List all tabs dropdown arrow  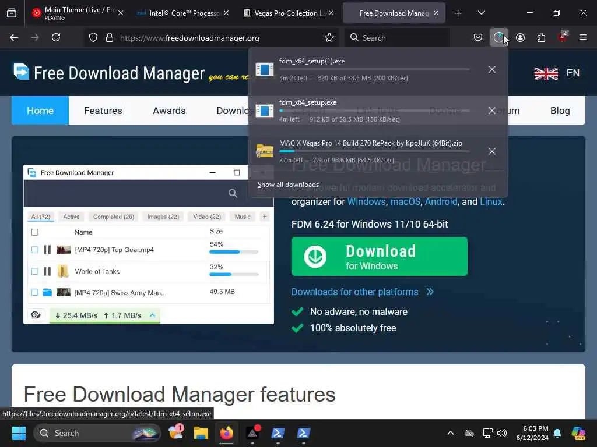(482, 13)
